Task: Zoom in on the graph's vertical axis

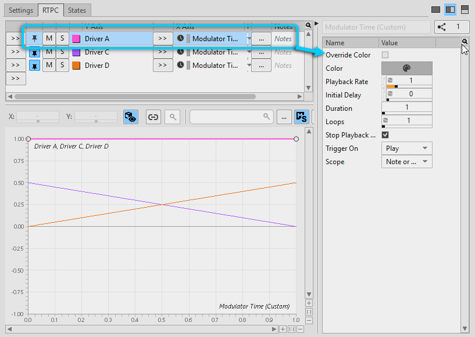Action: [309, 303]
